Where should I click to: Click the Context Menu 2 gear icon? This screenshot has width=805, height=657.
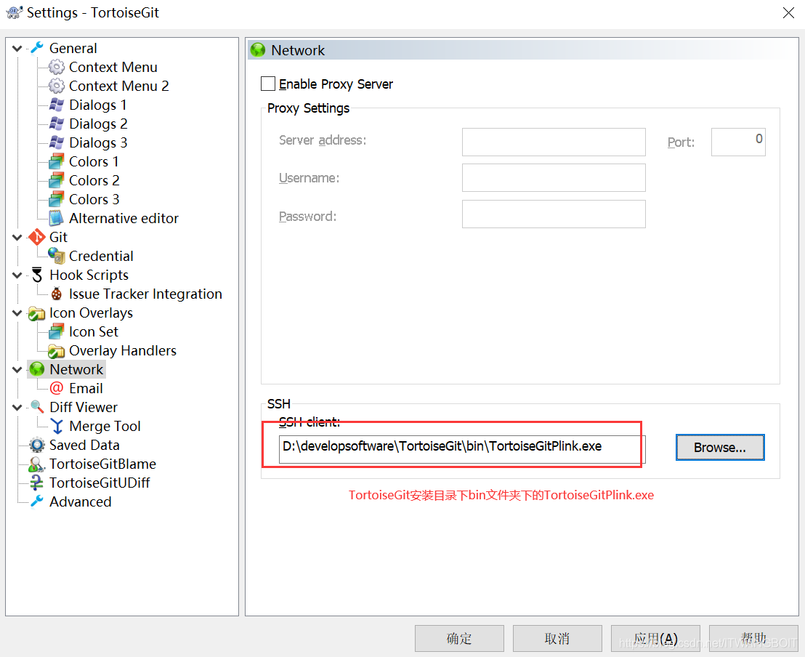[x=57, y=86]
